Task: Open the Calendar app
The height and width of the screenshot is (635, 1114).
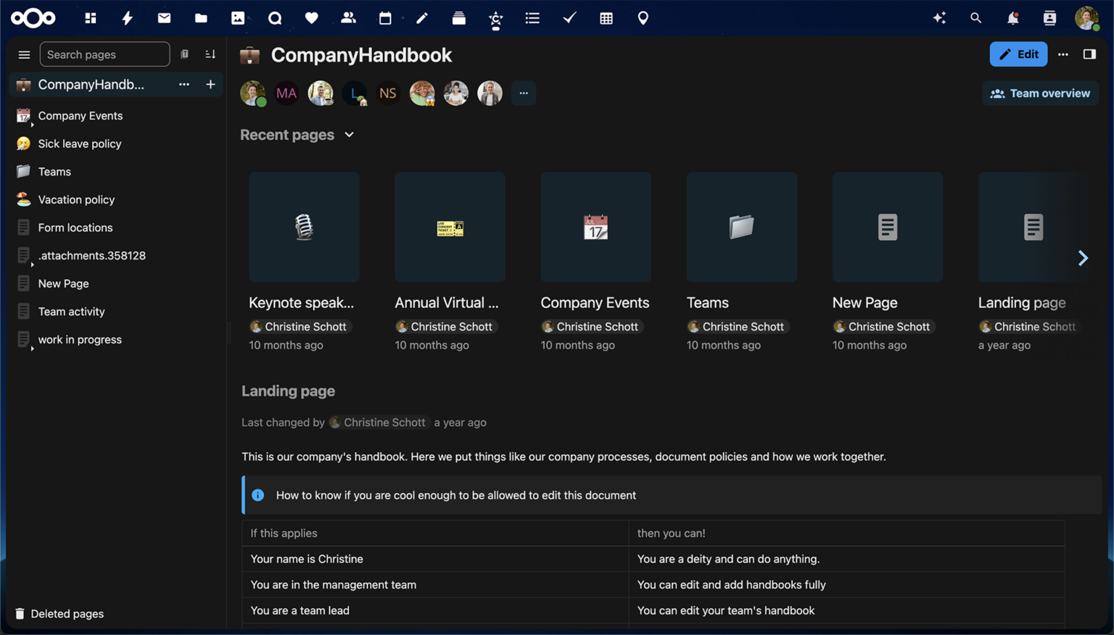Action: (x=385, y=17)
